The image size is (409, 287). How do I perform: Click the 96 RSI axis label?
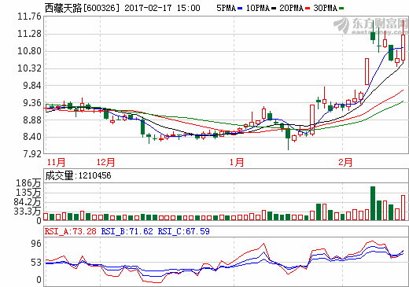(x=36, y=244)
